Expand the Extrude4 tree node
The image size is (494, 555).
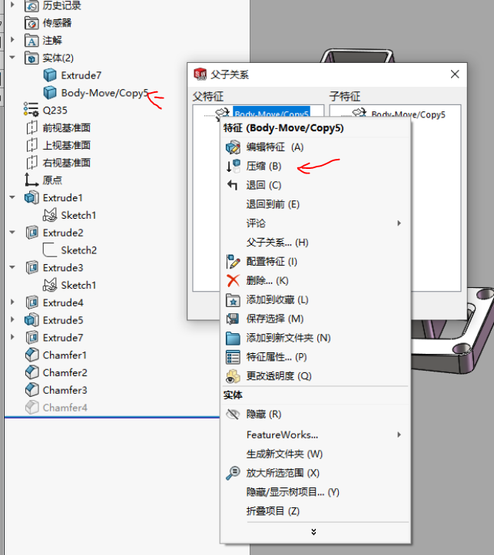click(x=12, y=302)
